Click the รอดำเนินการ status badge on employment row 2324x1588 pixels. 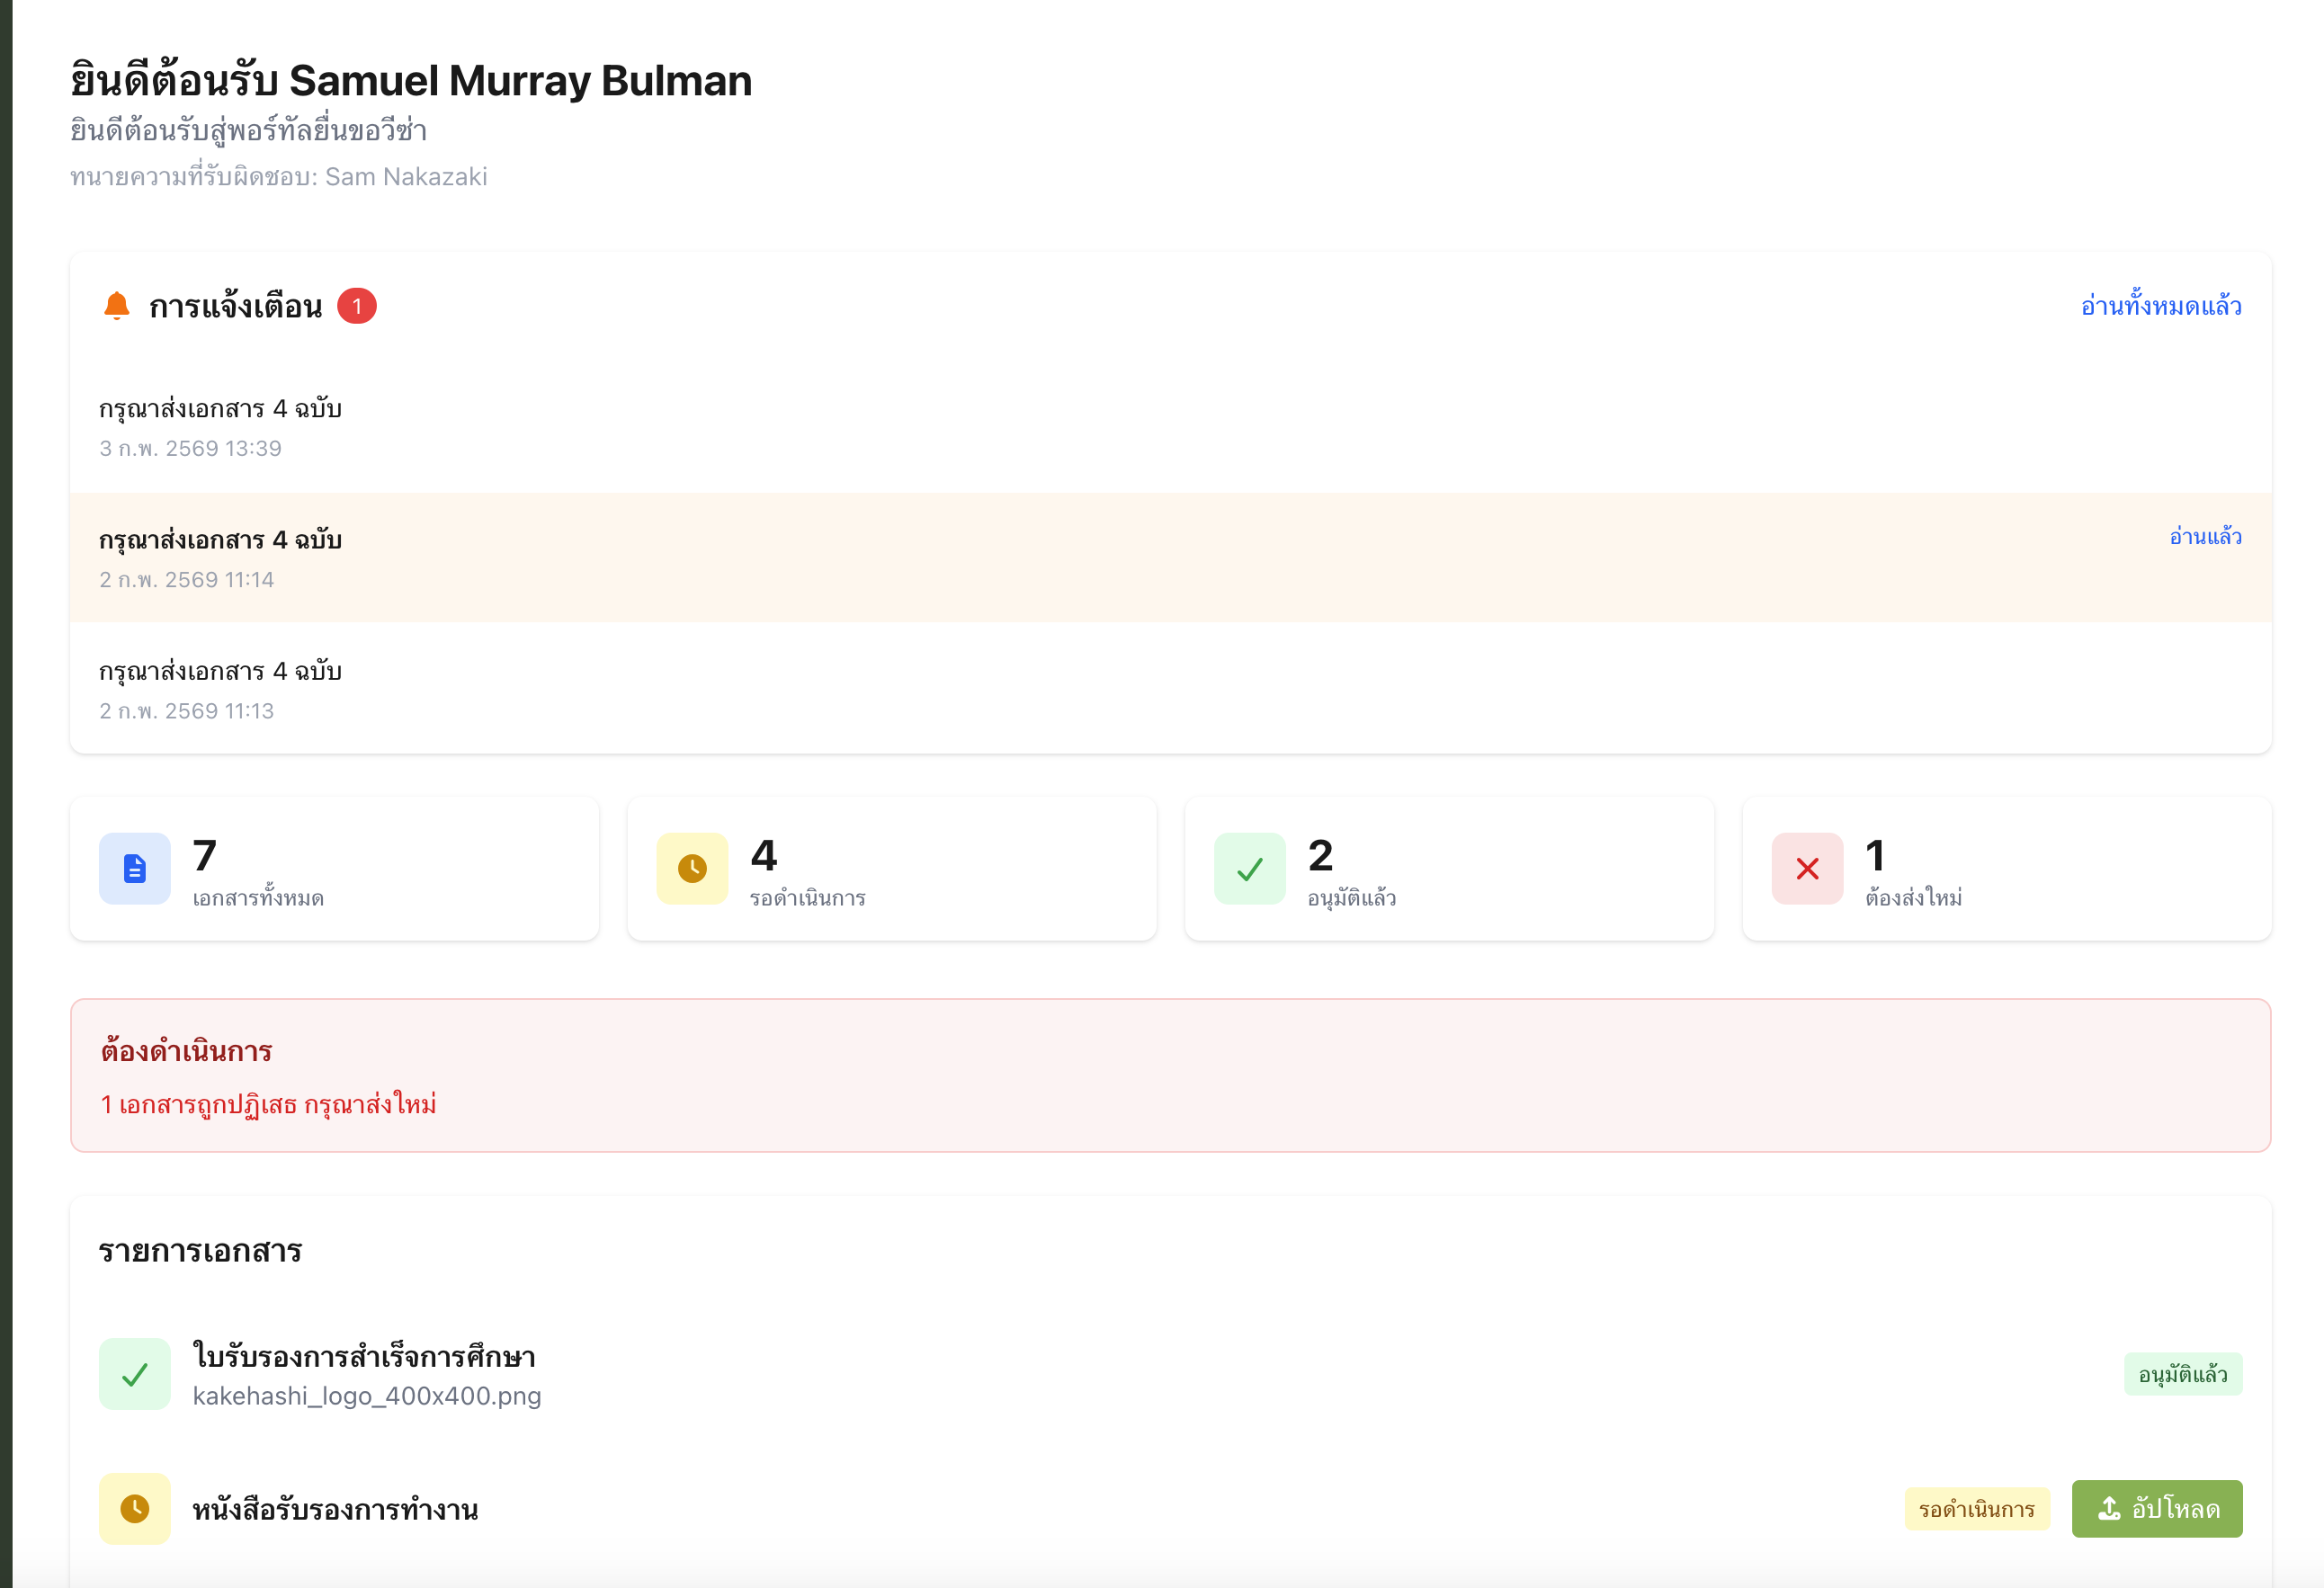click(1976, 1509)
